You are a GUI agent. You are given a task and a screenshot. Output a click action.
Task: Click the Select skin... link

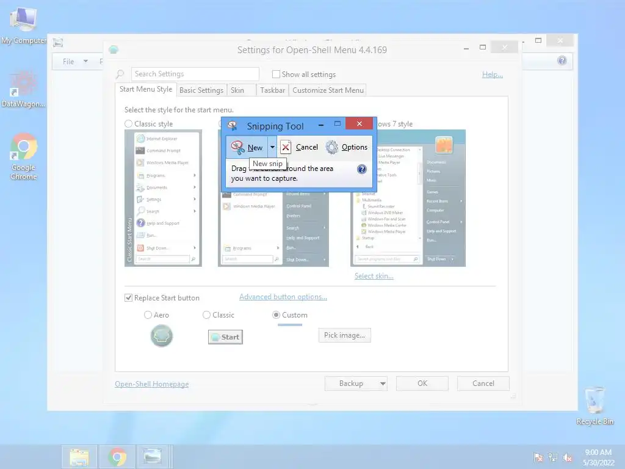[374, 276]
